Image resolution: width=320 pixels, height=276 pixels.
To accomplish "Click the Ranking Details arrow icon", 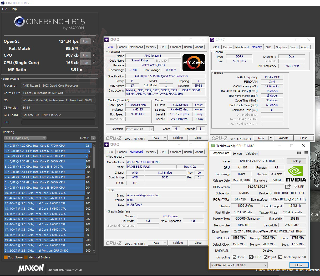I will tap(93, 138).
